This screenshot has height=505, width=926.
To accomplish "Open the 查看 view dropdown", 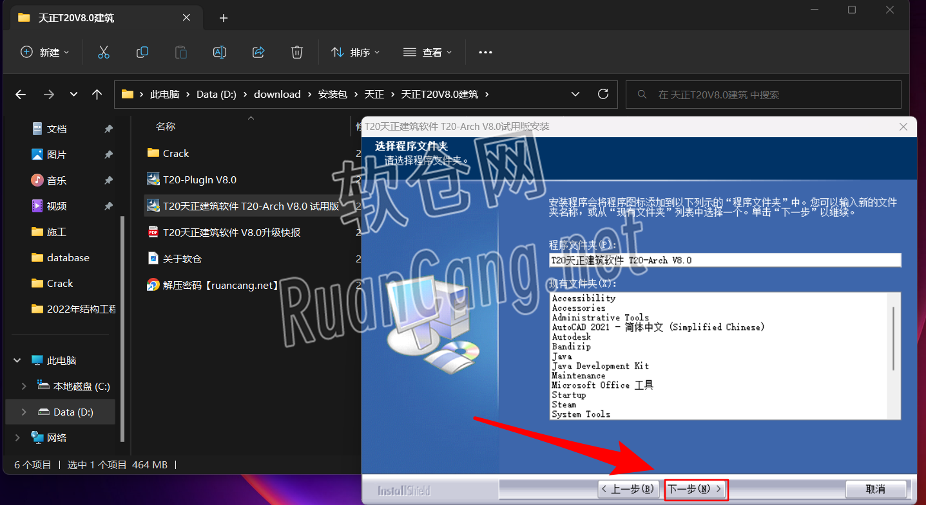I will [427, 52].
